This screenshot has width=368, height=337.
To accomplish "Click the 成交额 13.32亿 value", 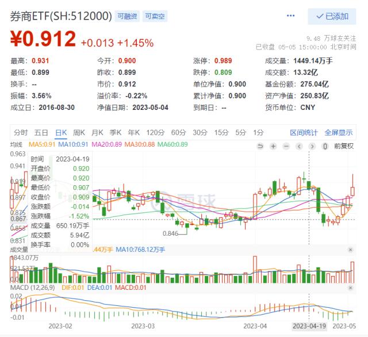I will (305, 72).
